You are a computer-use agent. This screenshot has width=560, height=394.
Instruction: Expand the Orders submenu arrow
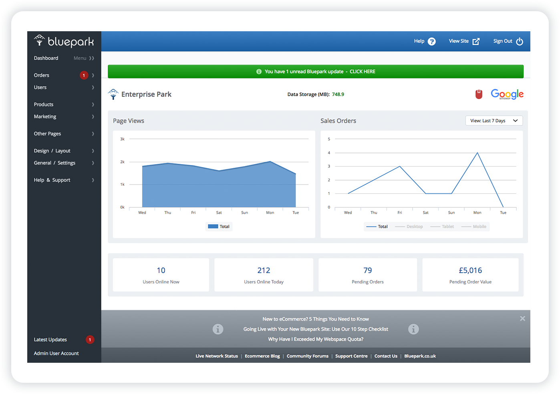pos(93,75)
